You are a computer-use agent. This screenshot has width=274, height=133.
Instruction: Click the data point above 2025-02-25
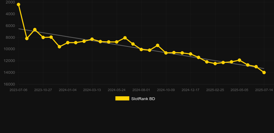coord(215,63)
